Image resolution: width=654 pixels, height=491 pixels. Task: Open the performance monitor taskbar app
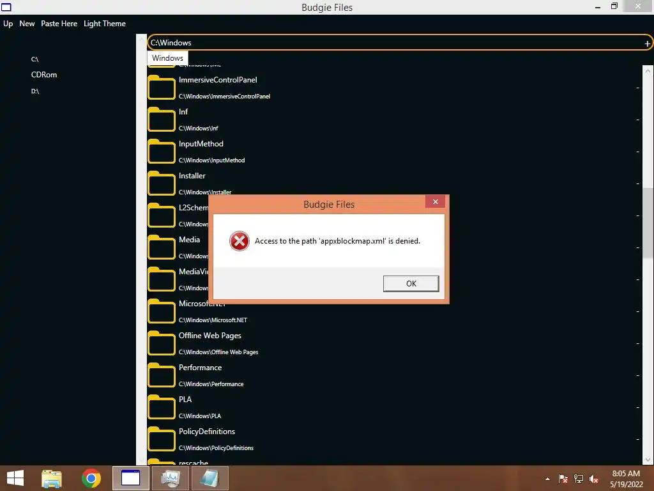click(x=170, y=478)
